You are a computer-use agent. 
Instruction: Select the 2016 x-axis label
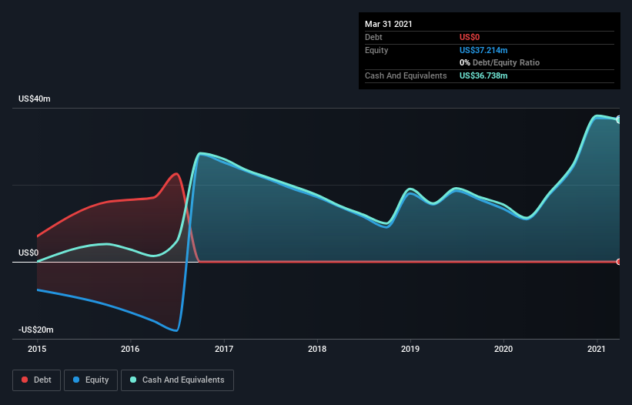click(x=130, y=349)
